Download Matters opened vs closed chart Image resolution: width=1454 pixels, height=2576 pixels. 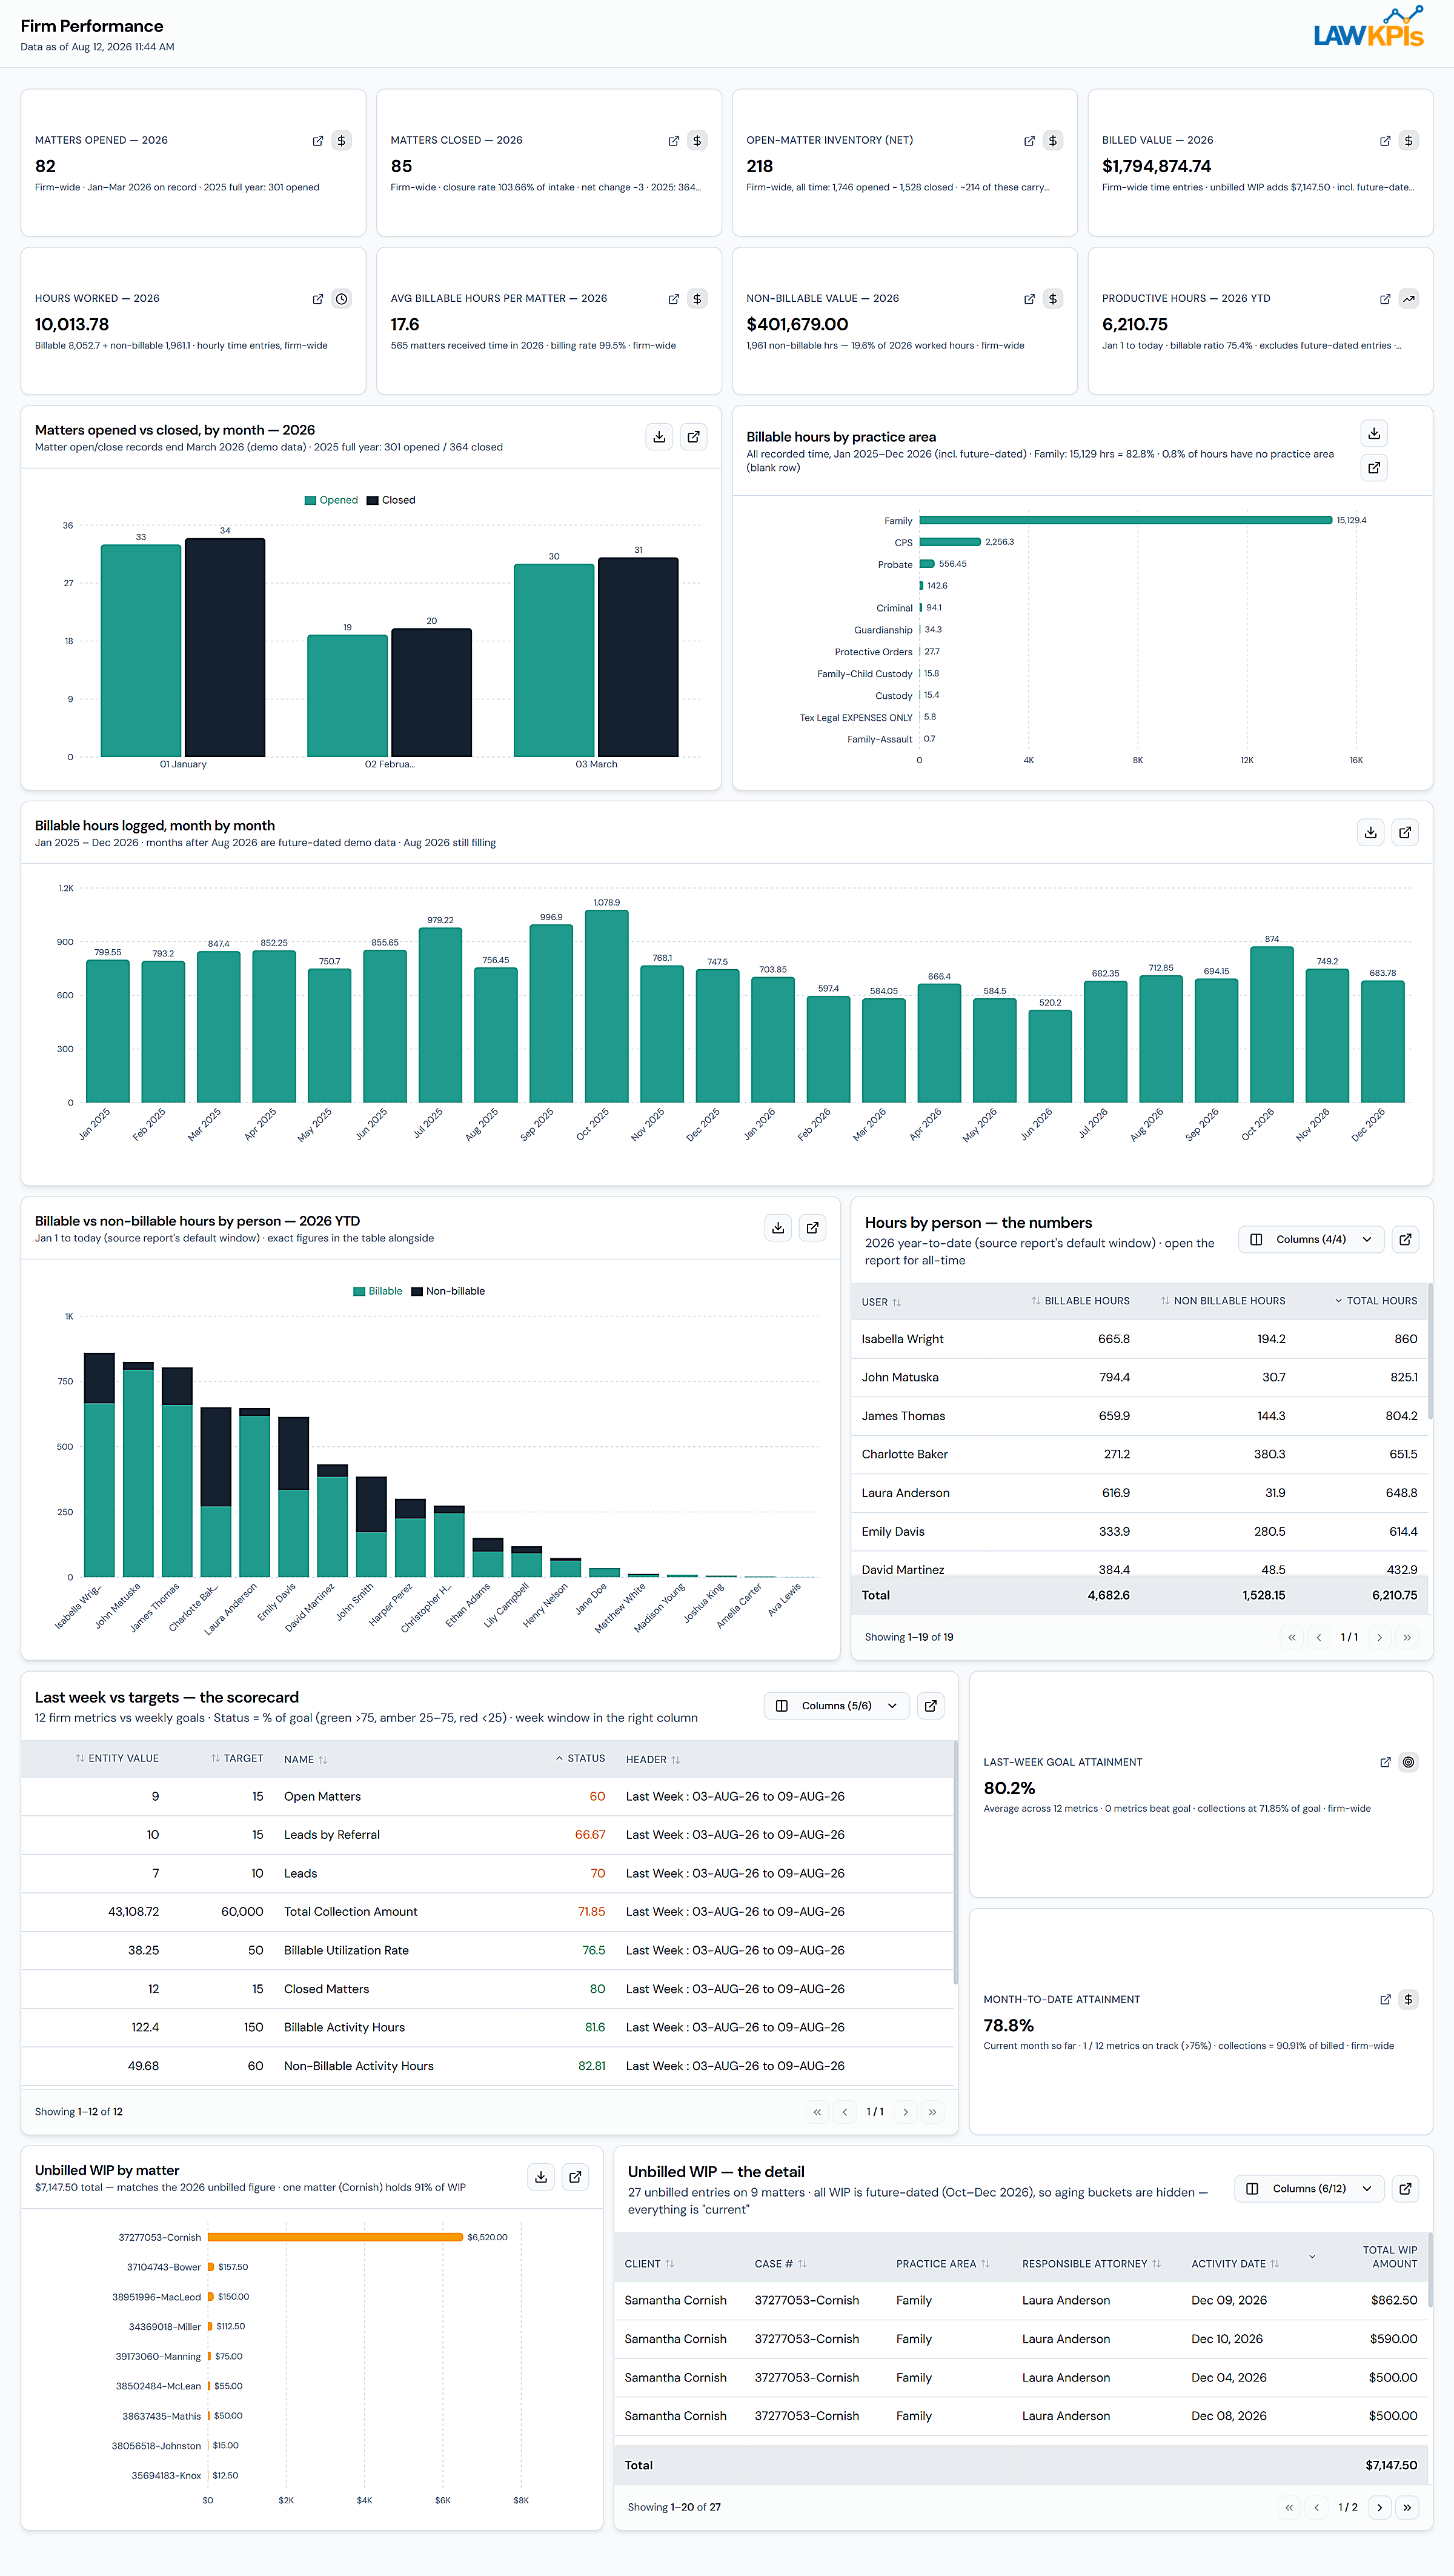(660, 437)
